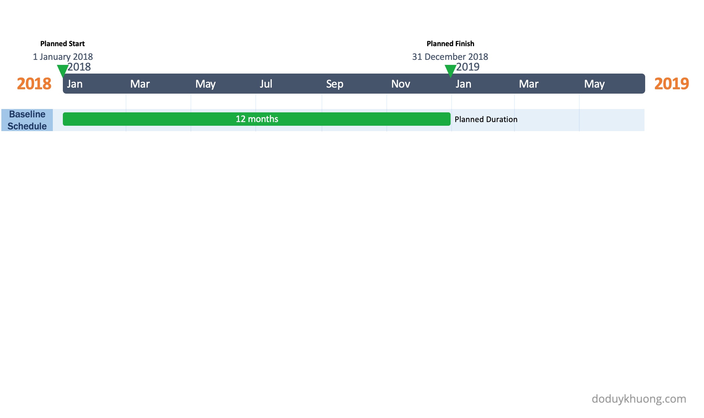Select Sep on the timeline bar

click(x=335, y=84)
